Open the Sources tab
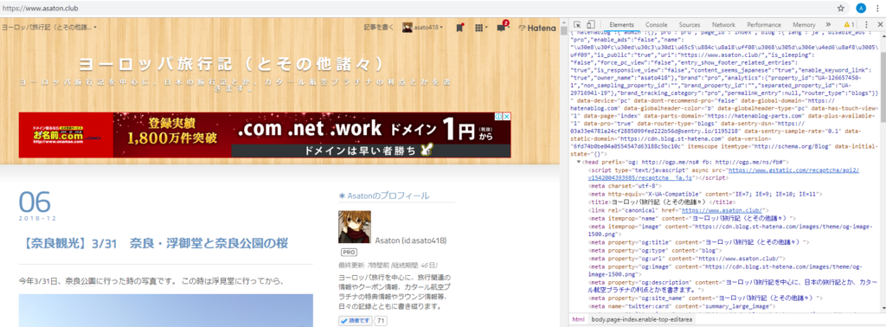 pos(690,25)
